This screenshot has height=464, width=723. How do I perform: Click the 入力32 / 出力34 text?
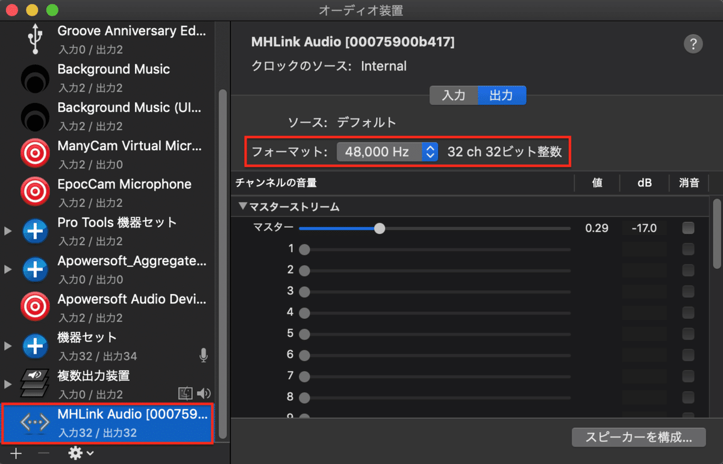point(97,356)
